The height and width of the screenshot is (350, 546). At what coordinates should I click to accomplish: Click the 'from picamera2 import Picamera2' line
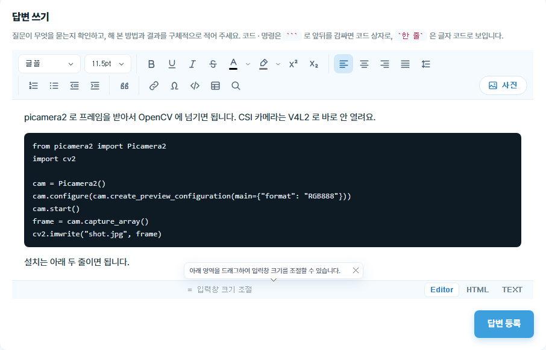pyautogui.click(x=99, y=146)
